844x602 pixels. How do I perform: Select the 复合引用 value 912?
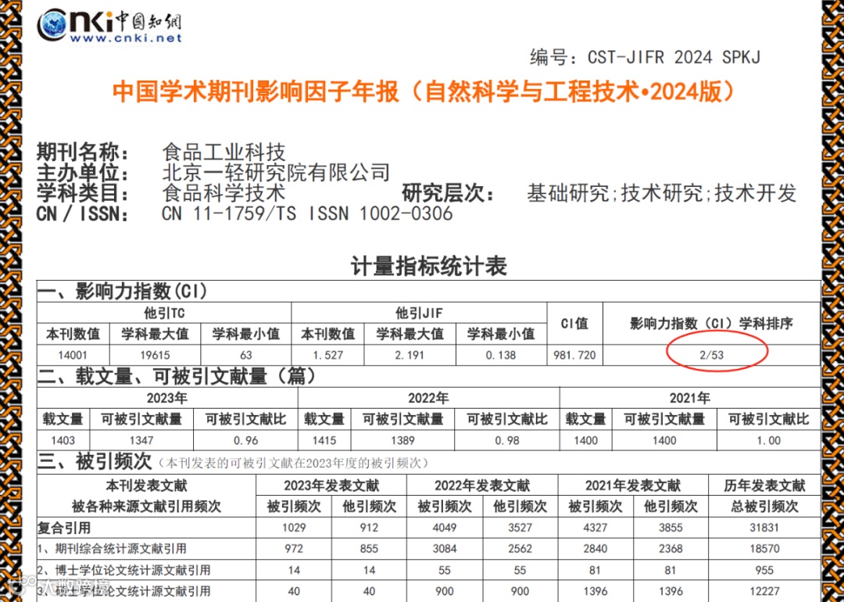[369, 528]
